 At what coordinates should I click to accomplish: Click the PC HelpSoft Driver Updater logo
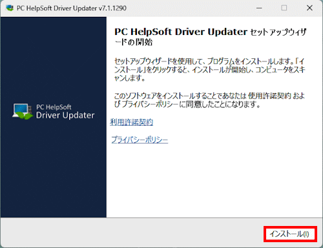pyautogui.click(x=54, y=111)
